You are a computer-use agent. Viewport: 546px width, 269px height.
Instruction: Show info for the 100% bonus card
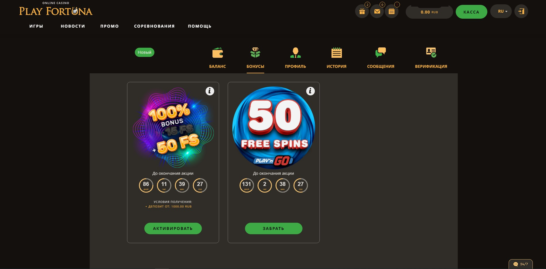[x=210, y=91]
